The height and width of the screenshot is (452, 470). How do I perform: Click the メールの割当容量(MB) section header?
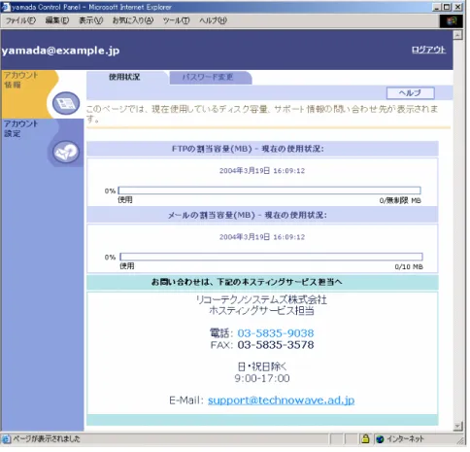262,215
